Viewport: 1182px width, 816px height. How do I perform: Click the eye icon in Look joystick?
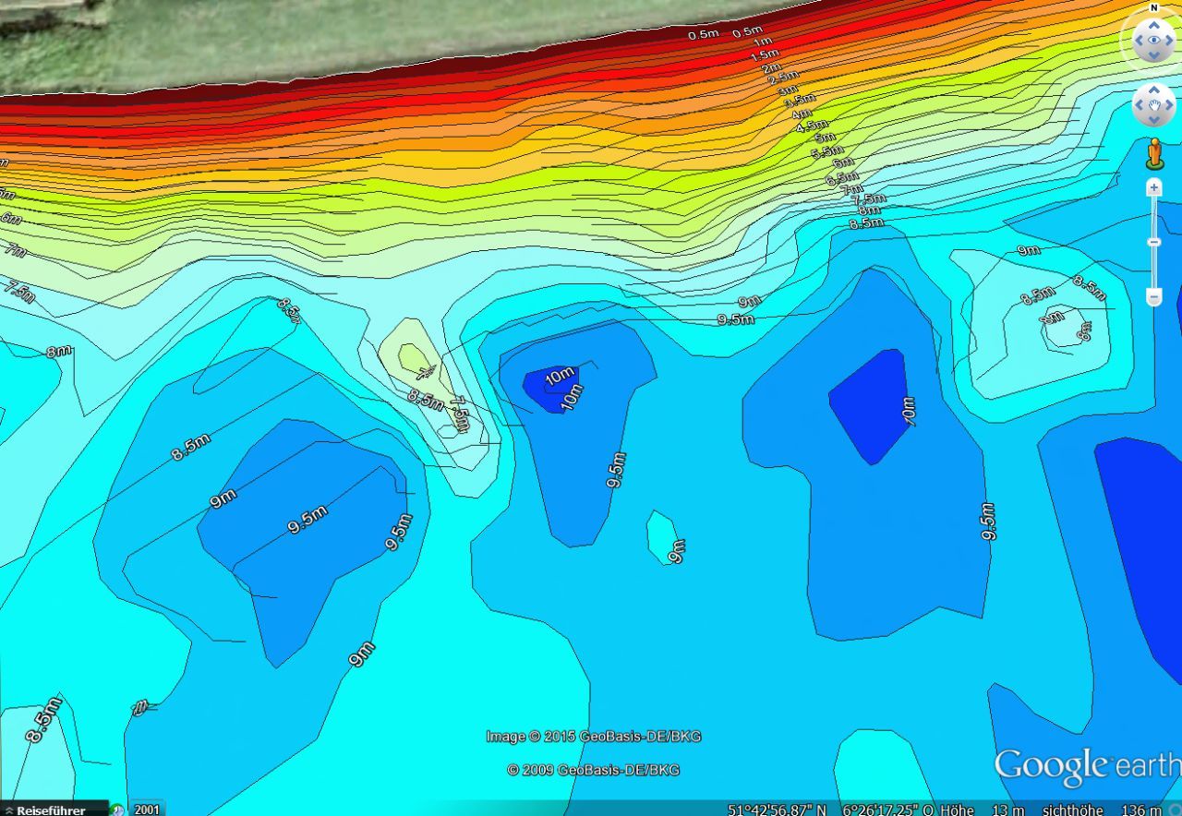pyautogui.click(x=1153, y=41)
